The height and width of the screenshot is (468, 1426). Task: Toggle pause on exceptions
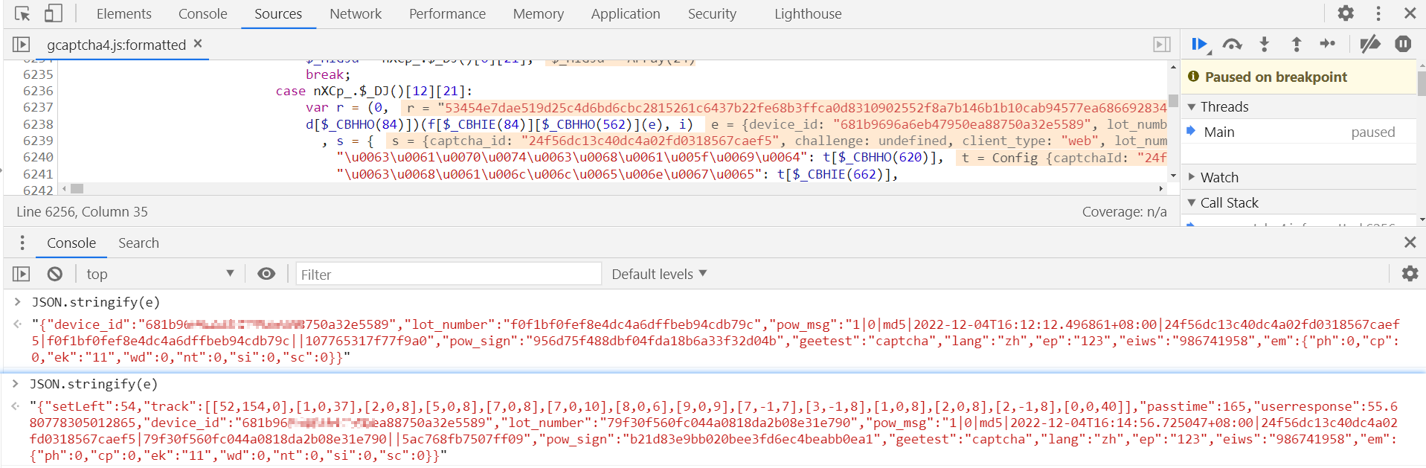coord(1403,45)
